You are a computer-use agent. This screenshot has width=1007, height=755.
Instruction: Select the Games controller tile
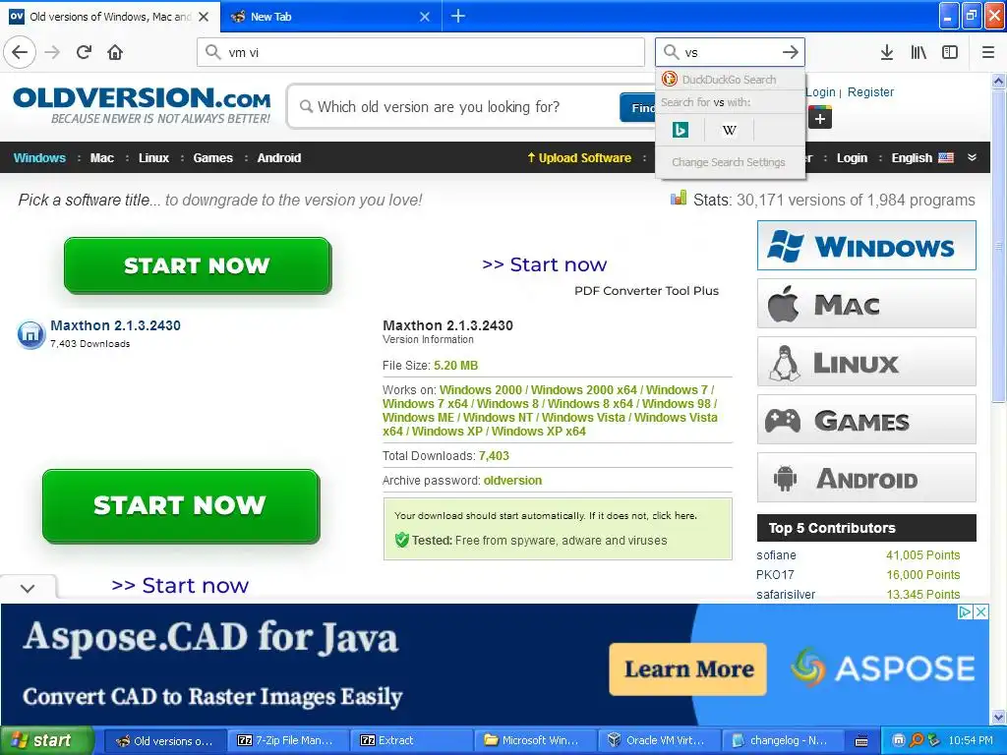866,420
